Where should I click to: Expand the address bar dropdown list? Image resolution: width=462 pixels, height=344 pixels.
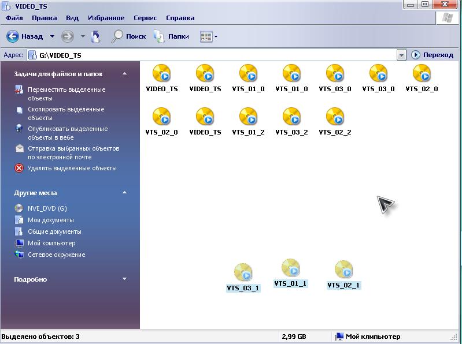[x=401, y=55]
